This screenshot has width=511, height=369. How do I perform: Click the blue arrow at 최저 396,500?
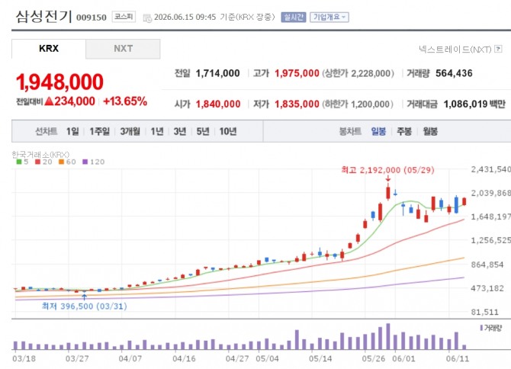[85, 297]
